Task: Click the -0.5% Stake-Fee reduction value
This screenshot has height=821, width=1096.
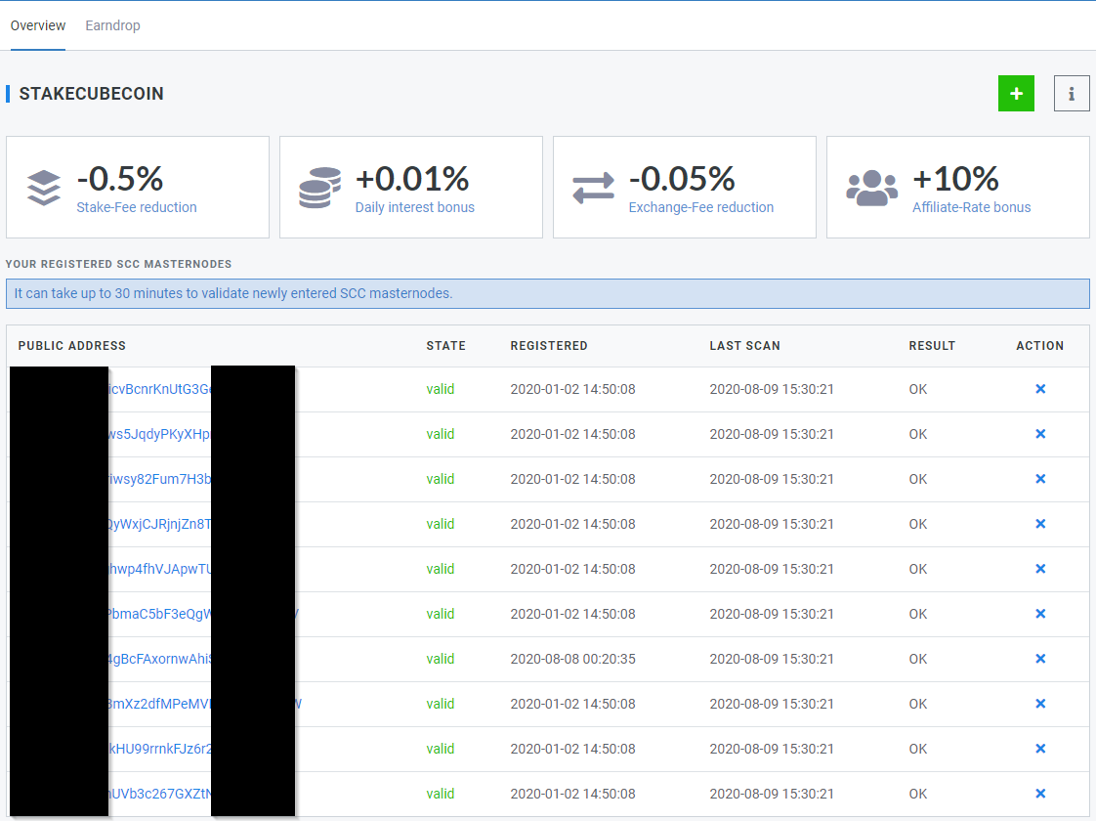Action: tap(120, 178)
